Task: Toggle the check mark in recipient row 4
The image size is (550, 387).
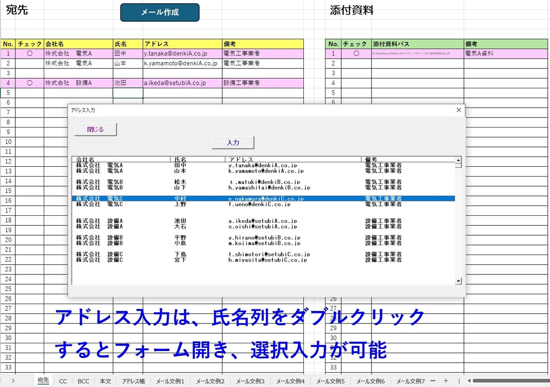Action: [30, 83]
